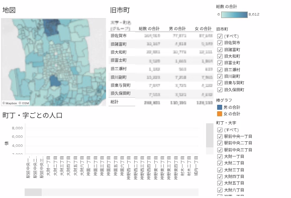Uncheck 駅前中央一丁目 in the 町丁・大字 filter
Screen dimensions: 291x198
click(220, 136)
